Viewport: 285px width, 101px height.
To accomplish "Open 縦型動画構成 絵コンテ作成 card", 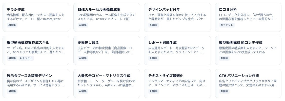I will coord(248,50).
